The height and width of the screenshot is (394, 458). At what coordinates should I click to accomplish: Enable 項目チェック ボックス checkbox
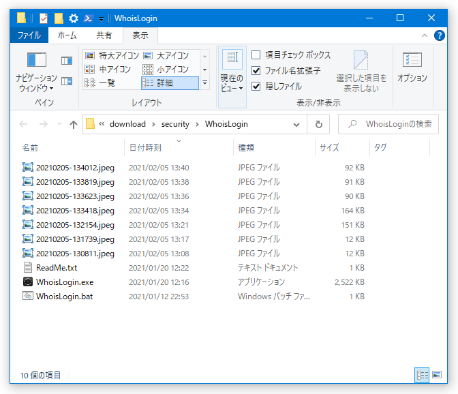[x=256, y=55]
